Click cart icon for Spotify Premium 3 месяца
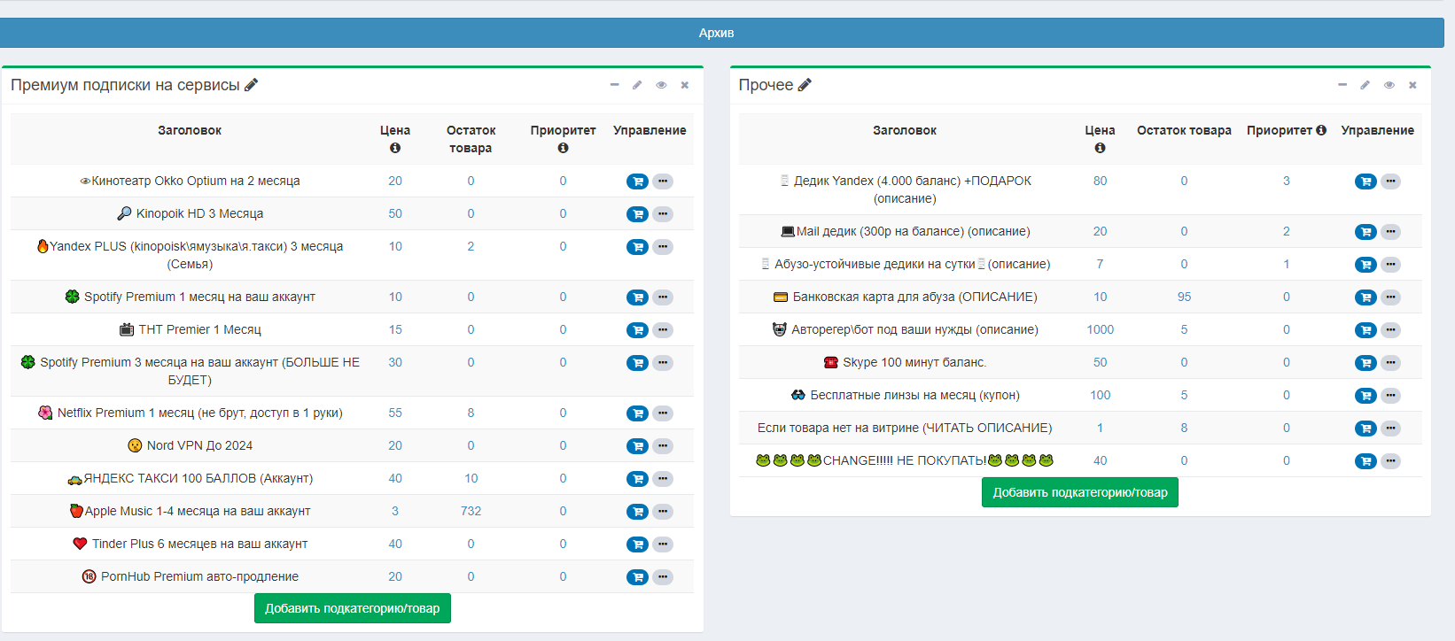Screen dimensions: 1455x641 [x=637, y=363]
